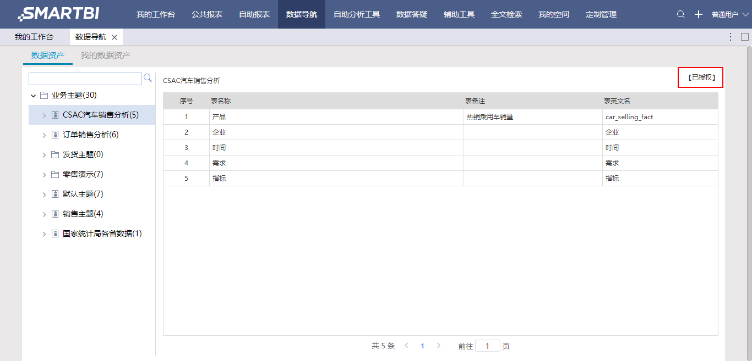Open 我的空间 menu

point(554,14)
